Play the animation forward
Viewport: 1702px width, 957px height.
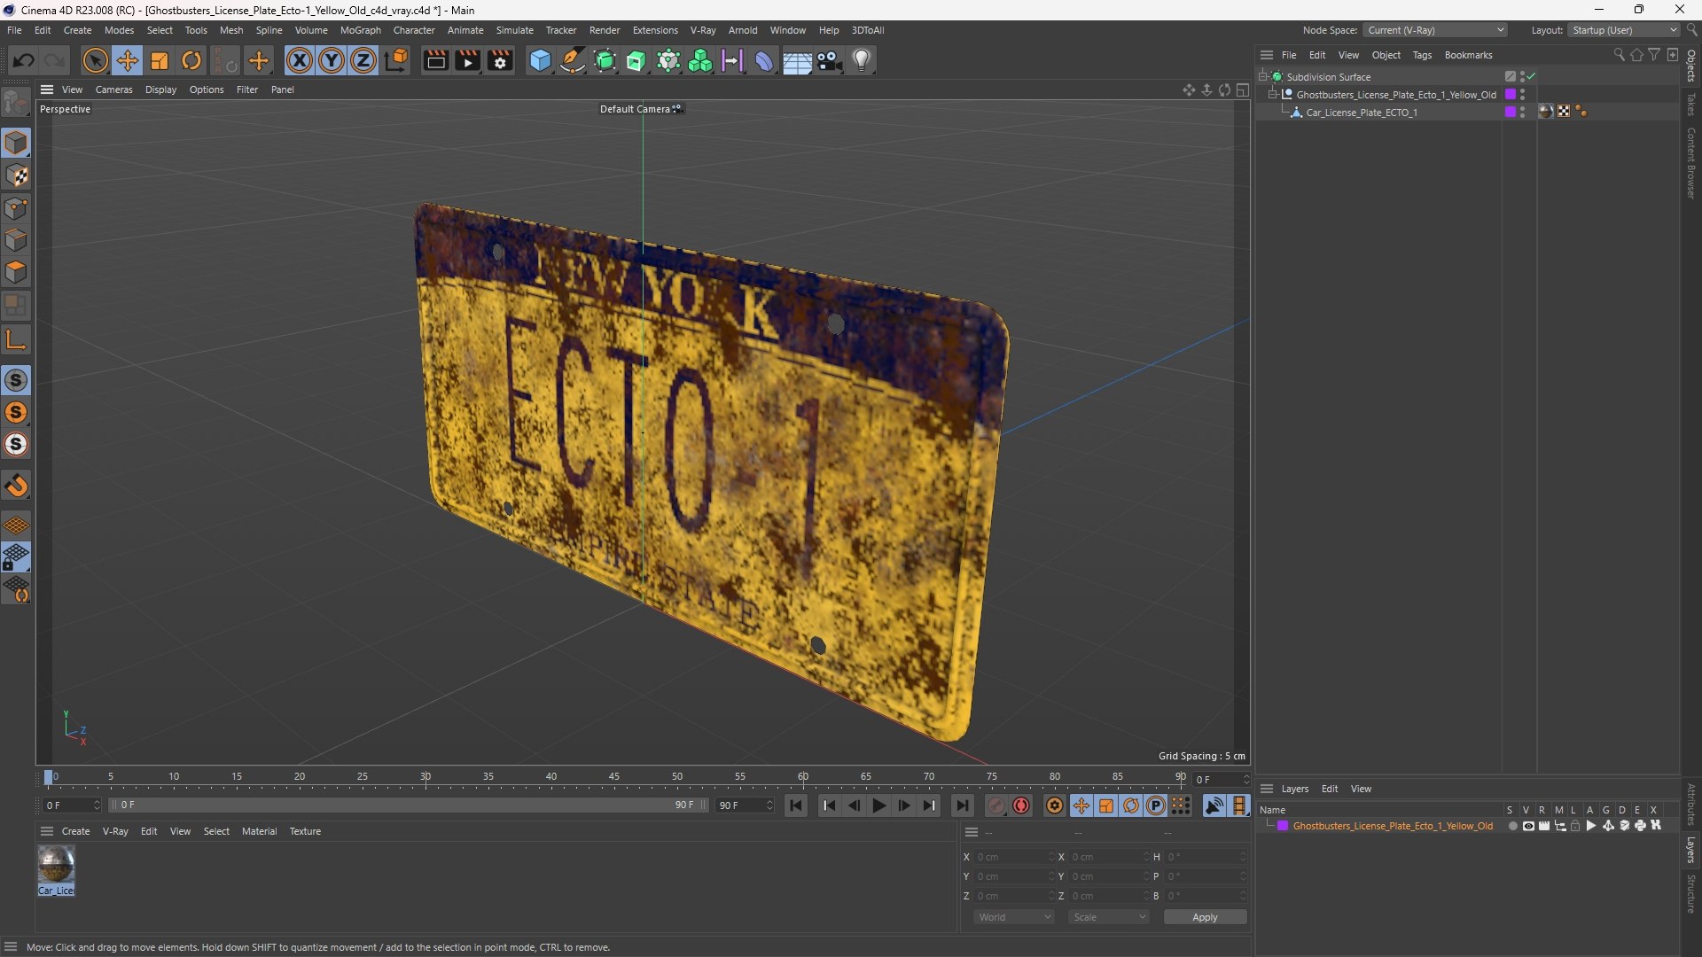pos(878,805)
